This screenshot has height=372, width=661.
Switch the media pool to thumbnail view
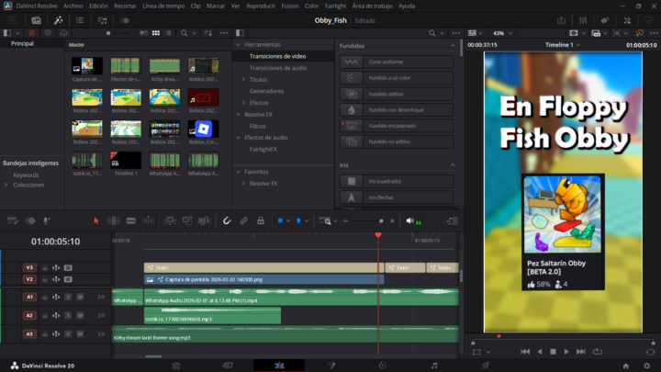(156, 33)
